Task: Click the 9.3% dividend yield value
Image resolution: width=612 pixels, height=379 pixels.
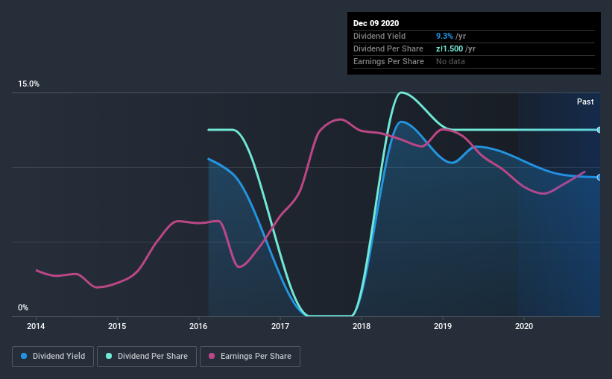Action: tap(444, 36)
